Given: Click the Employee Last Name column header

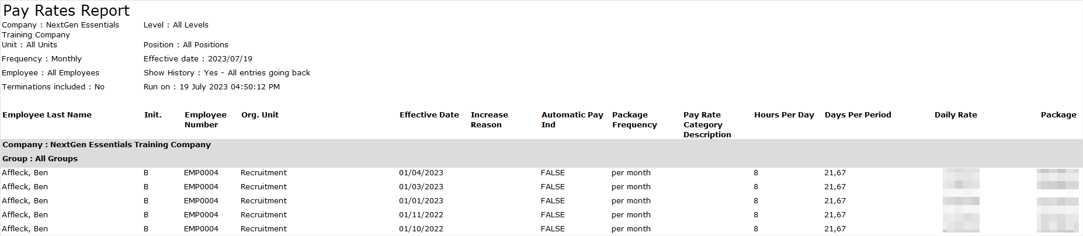Looking at the screenshot, I should coord(47,115).
